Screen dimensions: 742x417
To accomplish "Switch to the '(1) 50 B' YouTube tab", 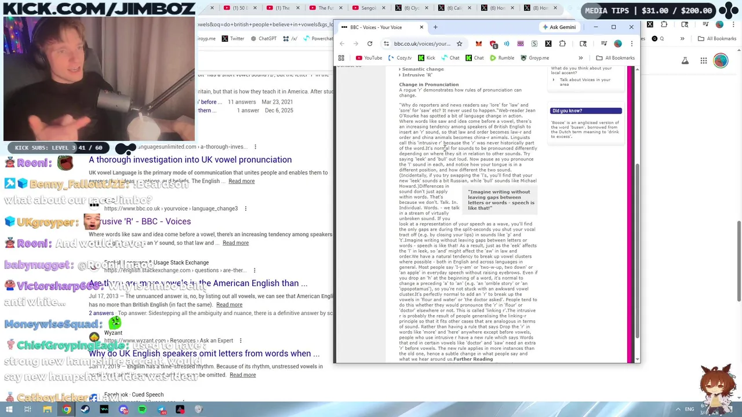I will tap(239, 8).
